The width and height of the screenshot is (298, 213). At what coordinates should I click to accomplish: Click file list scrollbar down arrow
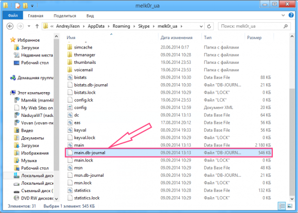[292, 199]
